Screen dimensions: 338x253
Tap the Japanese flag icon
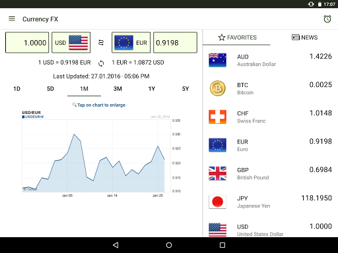[x=217, y=202]
